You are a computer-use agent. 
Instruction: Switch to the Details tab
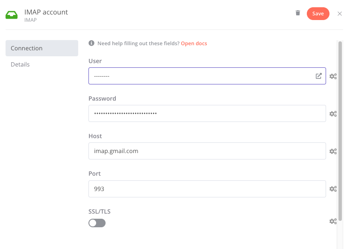pos(20,64)
